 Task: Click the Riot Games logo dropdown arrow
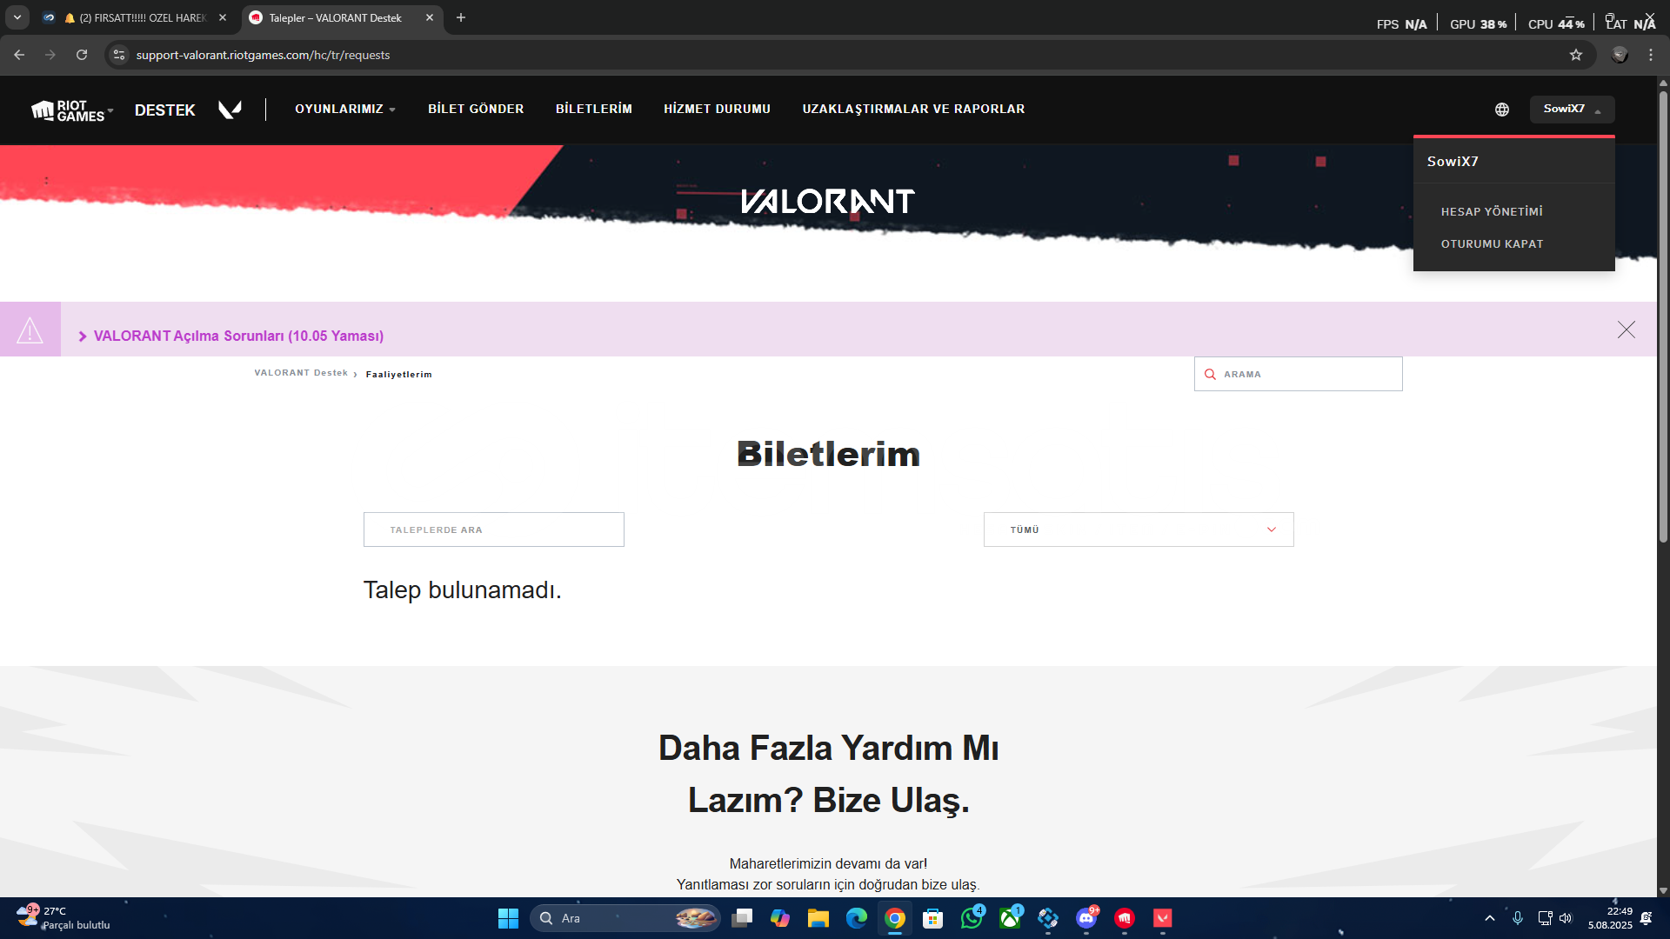(110, 111)
